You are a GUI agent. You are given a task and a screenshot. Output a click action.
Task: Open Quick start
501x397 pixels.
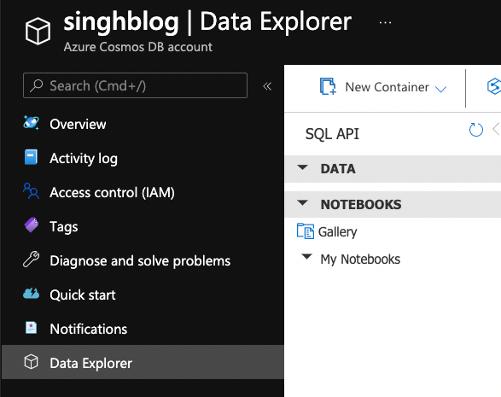(x=83, y=295)
